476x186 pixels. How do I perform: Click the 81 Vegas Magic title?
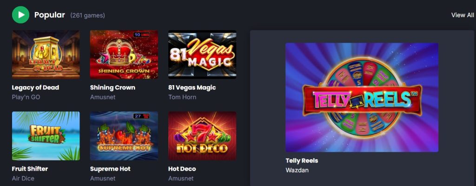192,87
